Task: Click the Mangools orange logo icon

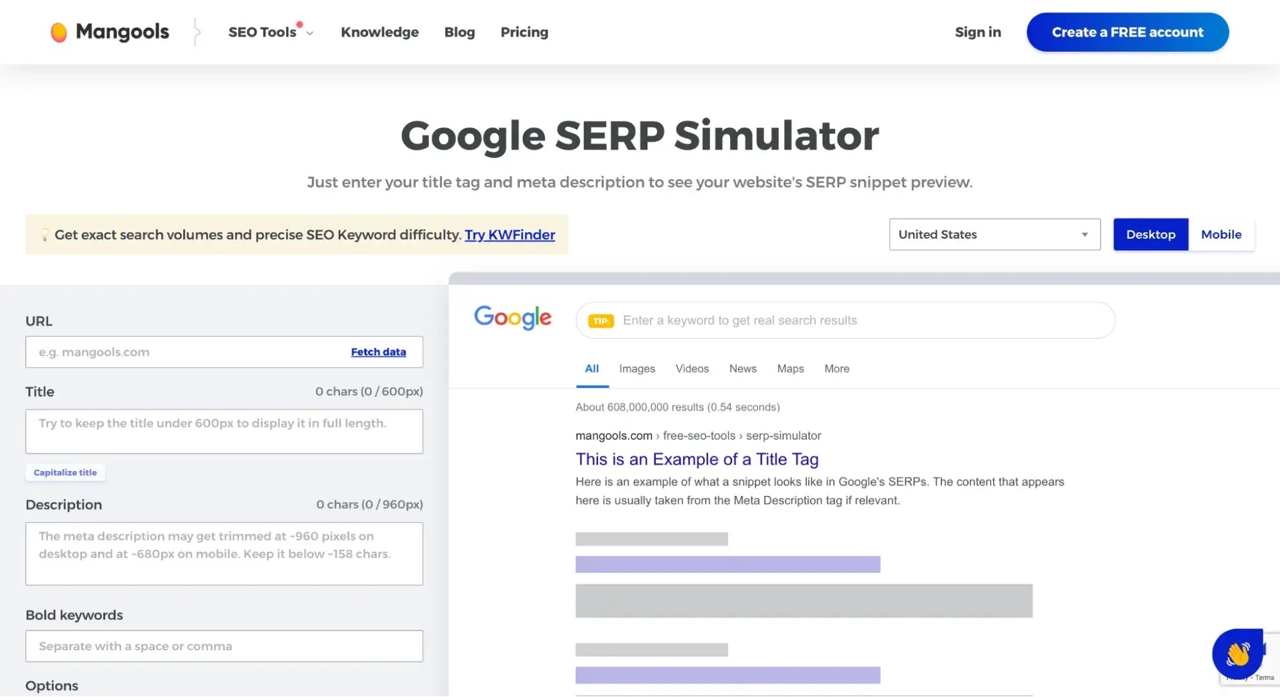Action: pyautogui.click(x=58, y=32)
